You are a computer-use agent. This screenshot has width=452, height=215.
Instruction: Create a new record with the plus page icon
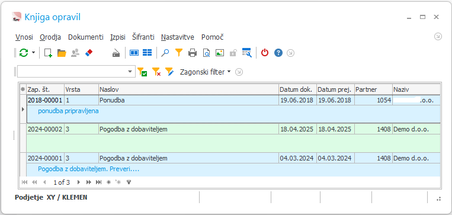[48, 53]
